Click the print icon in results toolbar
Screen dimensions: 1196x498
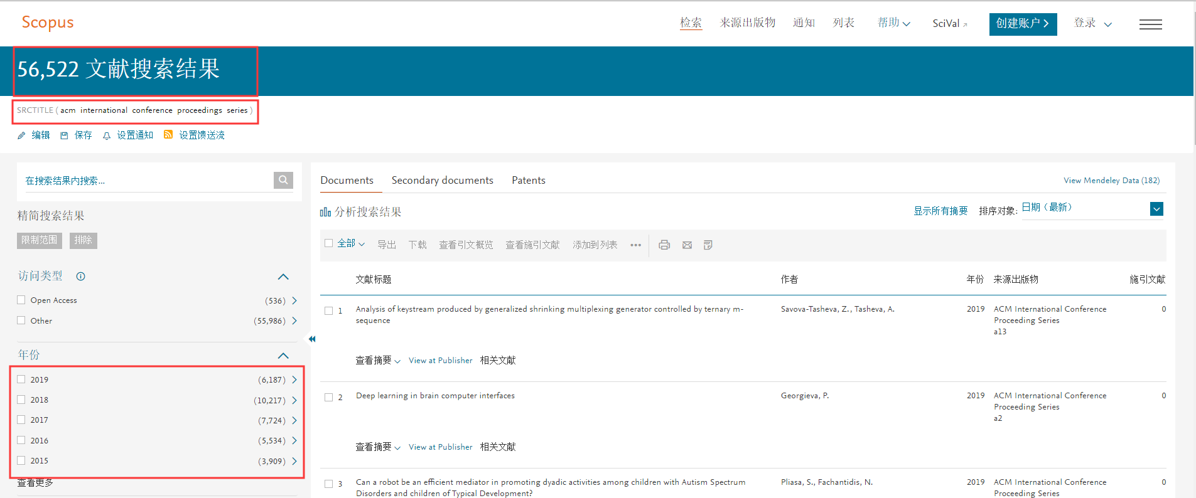click(x=664, y=245)
